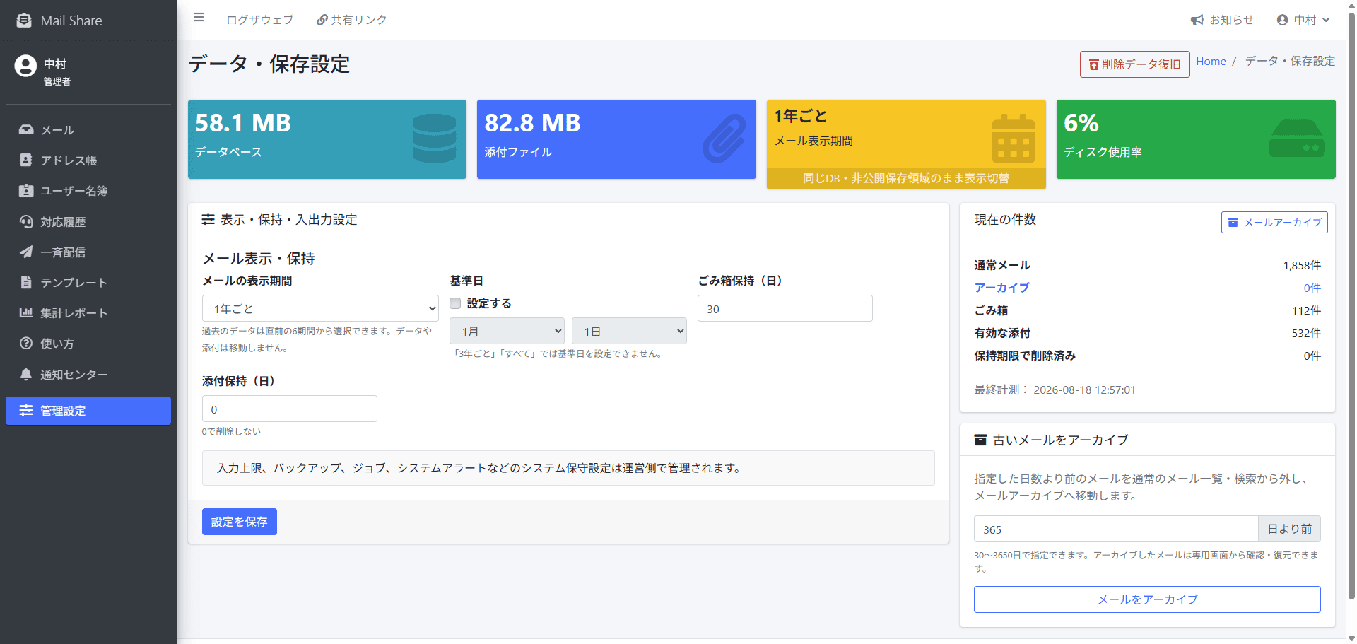Click the お知らせ megaphone icon
Viewport: 1357px width, 644px height.
[x=1197, y=20]
